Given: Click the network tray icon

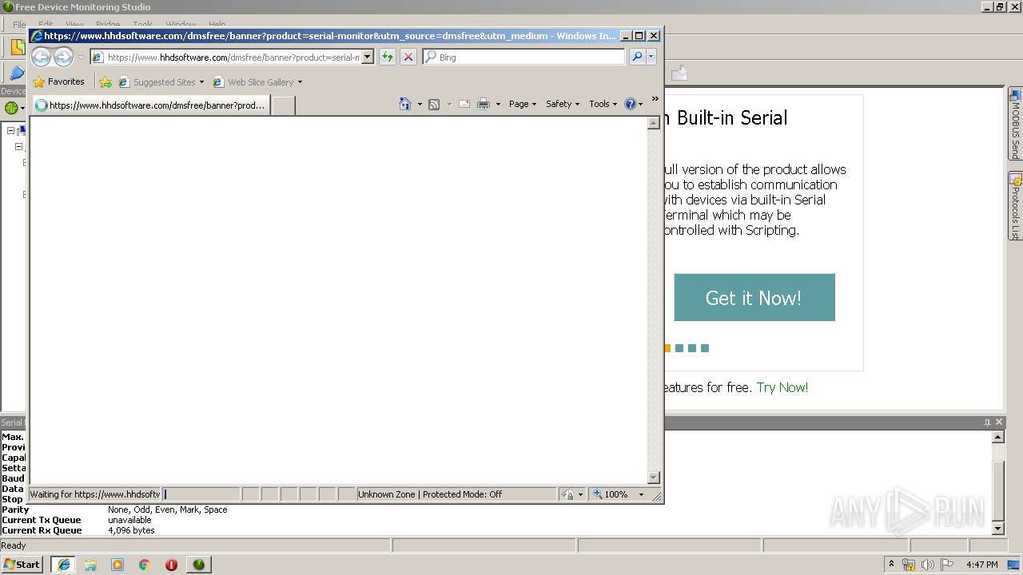Looking at the screenshot, I should tap(909, 565).
